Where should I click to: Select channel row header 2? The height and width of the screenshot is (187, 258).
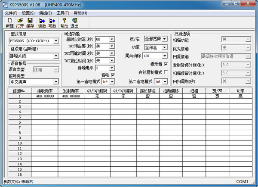[x=20, y=101]
